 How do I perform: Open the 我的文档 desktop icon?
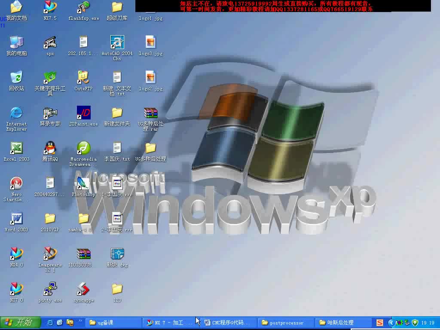click(x=16, y=7)
